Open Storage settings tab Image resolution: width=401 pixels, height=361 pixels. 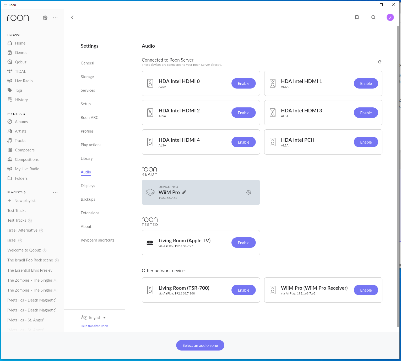pos(87,76)
